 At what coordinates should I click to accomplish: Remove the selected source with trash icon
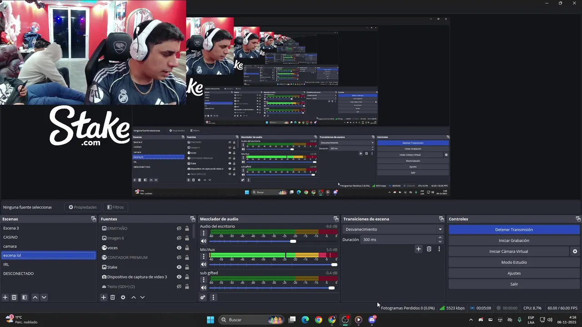[x=113, y=297]
